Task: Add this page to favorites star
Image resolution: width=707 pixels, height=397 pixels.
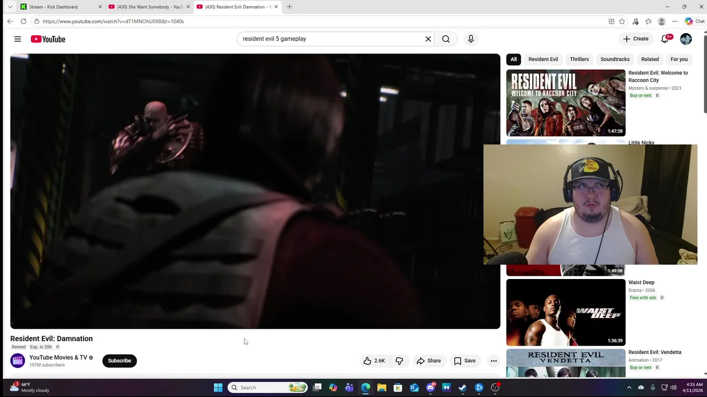Action: [622, 22]
